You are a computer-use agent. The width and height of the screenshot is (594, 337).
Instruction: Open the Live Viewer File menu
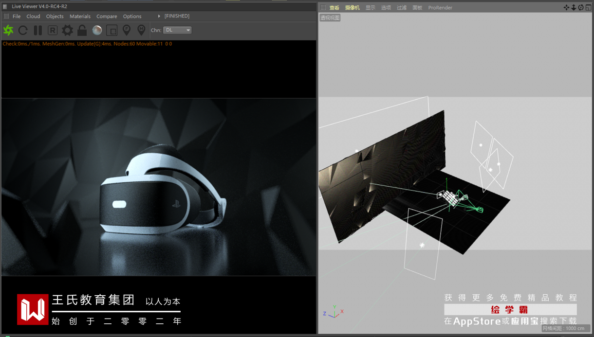tap(17, 16)
